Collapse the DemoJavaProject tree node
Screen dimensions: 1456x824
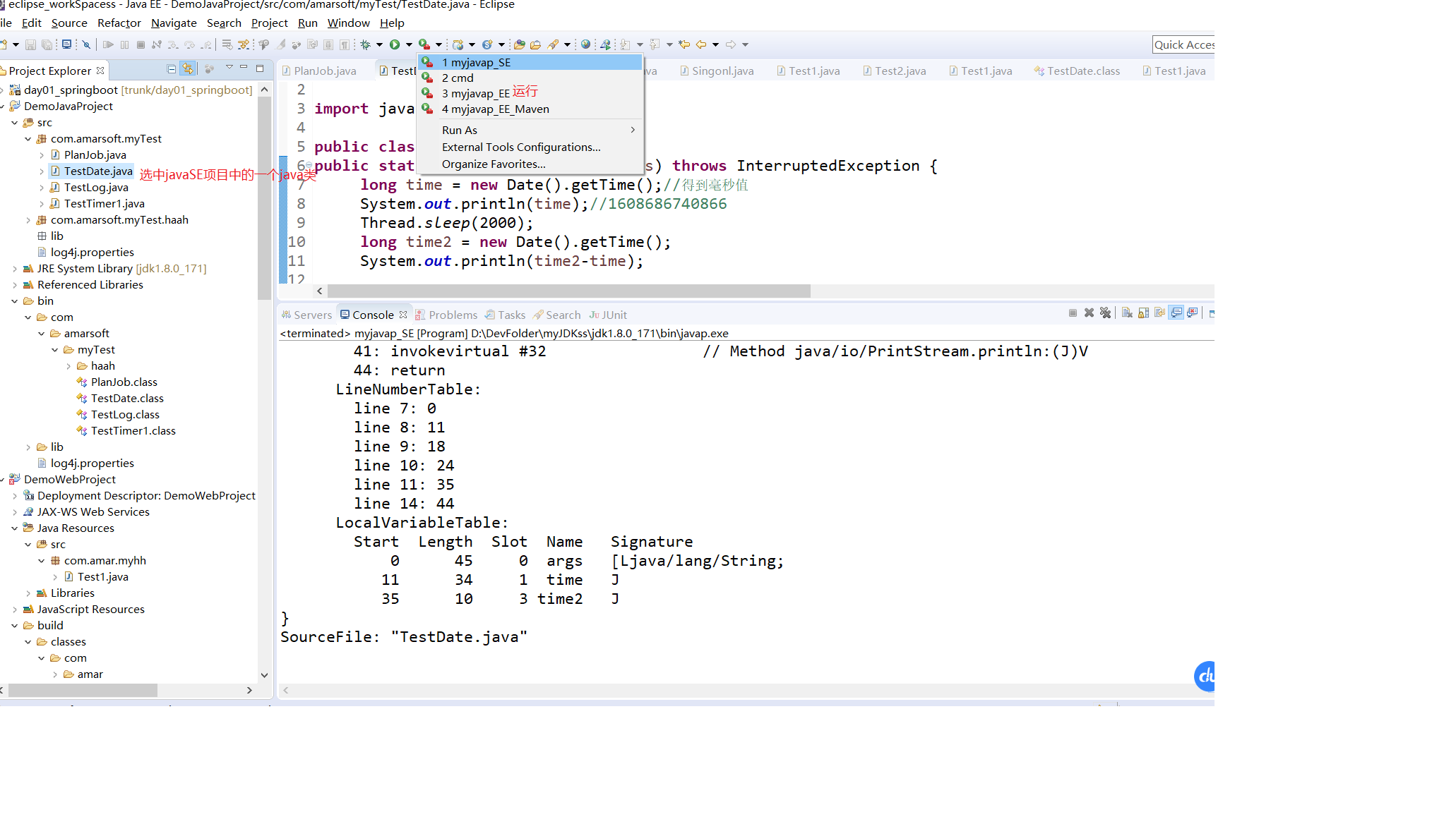tap(5, 106)
